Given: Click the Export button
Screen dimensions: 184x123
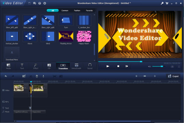Looking at the screenshot, I should (173, 76).
